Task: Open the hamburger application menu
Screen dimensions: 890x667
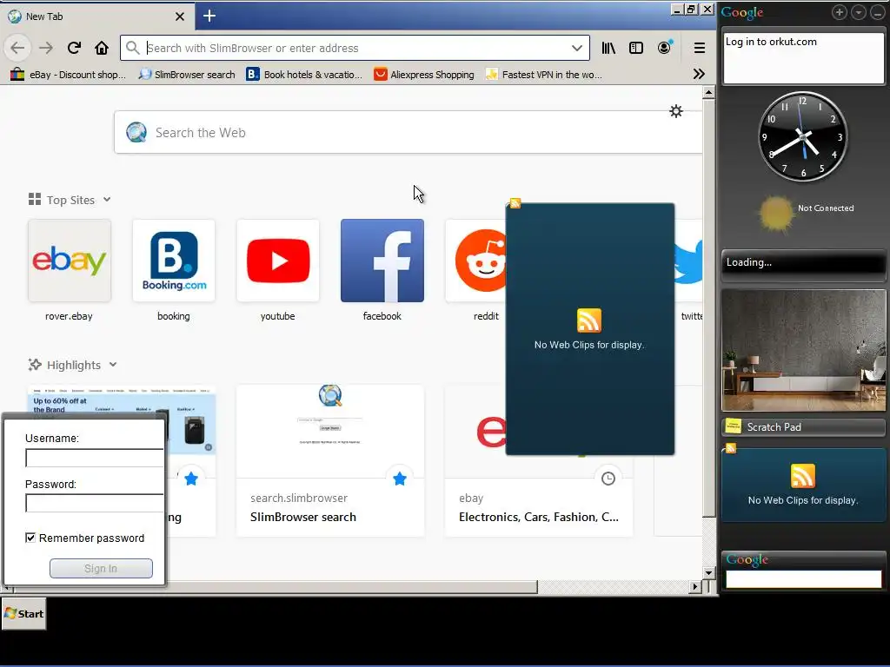Action: coord(700,49)
